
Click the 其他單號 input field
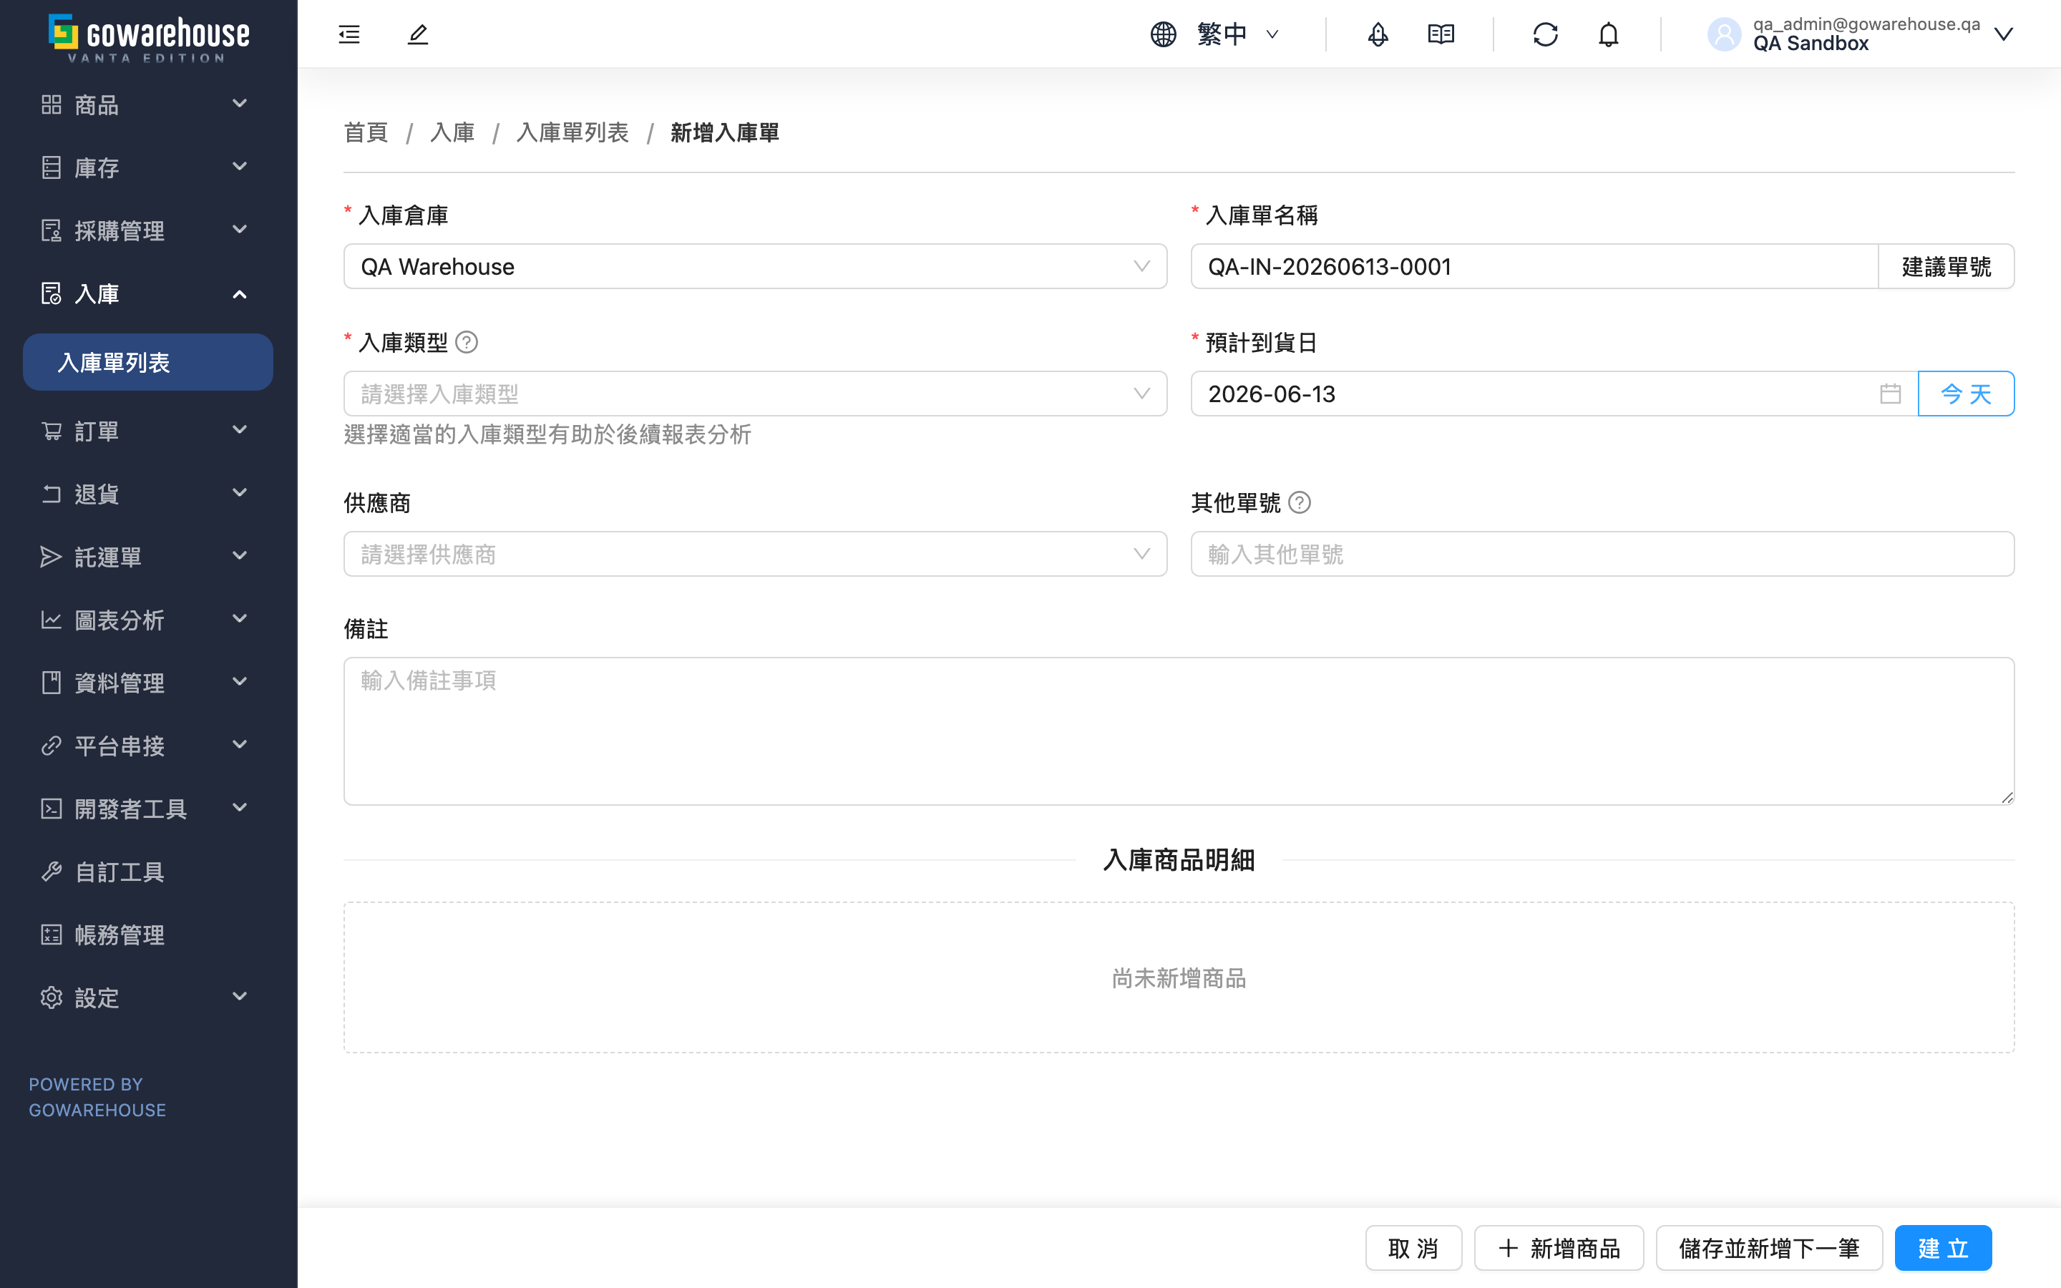coord(1603,555)
